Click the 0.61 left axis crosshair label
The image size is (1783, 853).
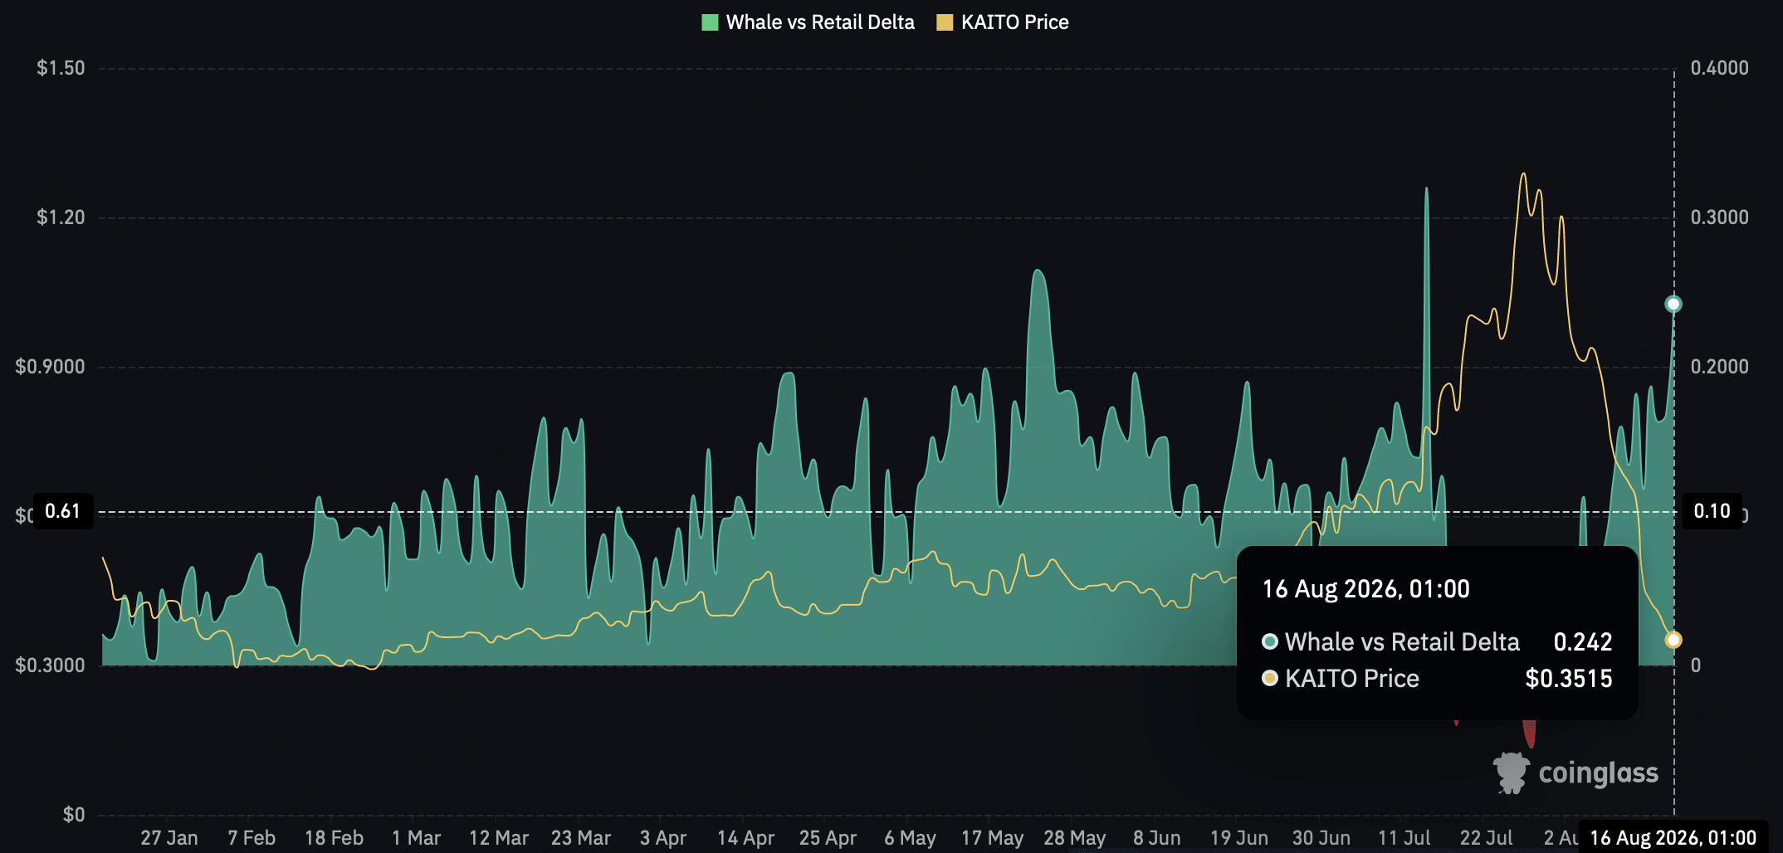pyautogui.click(x=62, y=511)
